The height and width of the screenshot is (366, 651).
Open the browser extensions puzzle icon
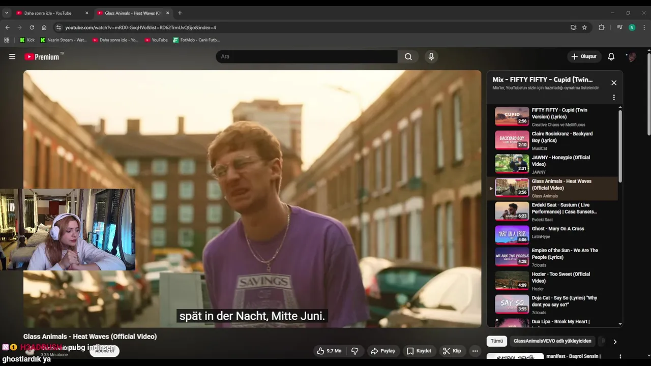pyautogui.click(x=602, y=27)
